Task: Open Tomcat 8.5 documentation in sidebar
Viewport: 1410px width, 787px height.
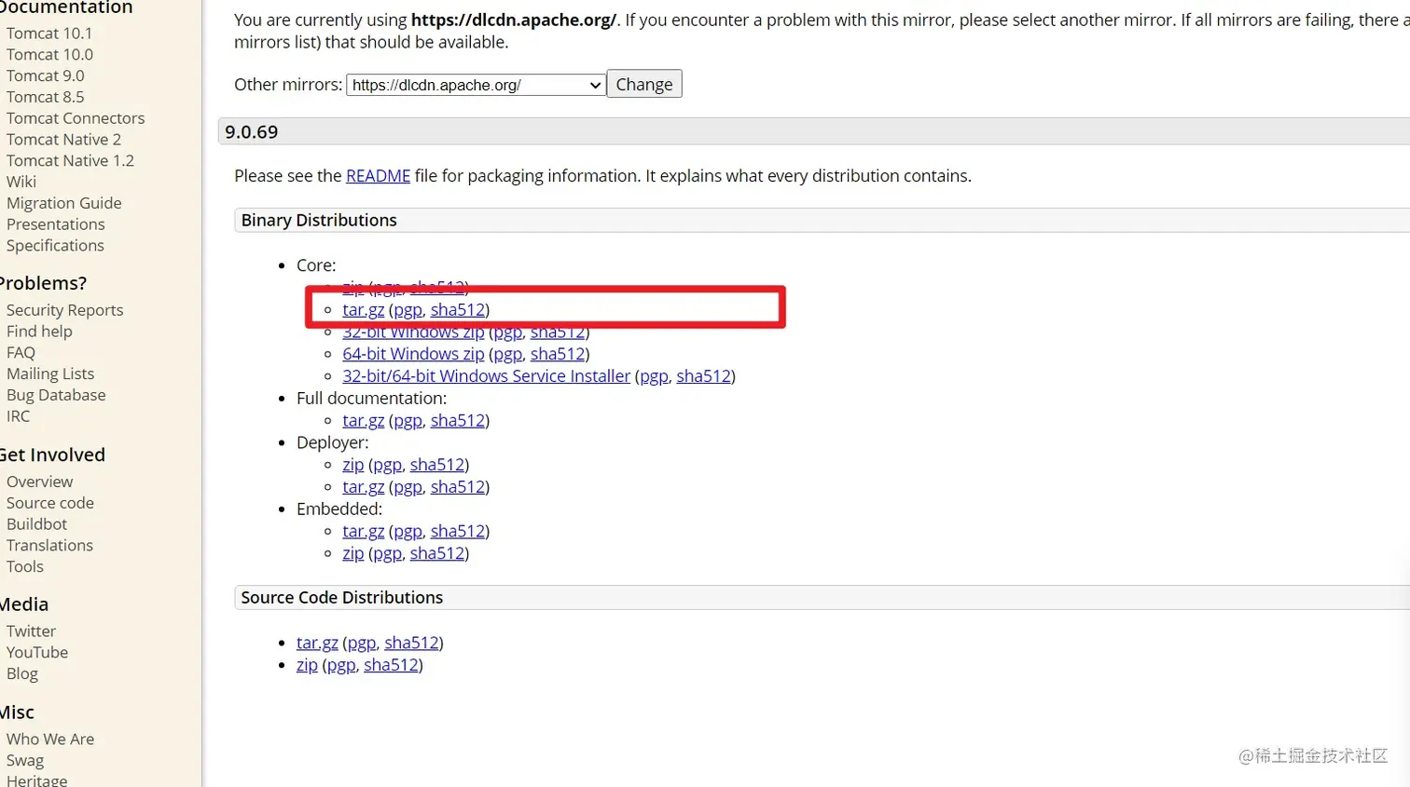Action: click(45, 98)
